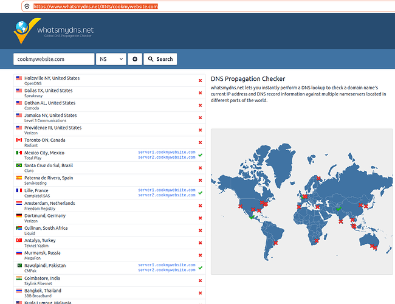Click the shield icon in address bar

(x=27, y=7)
